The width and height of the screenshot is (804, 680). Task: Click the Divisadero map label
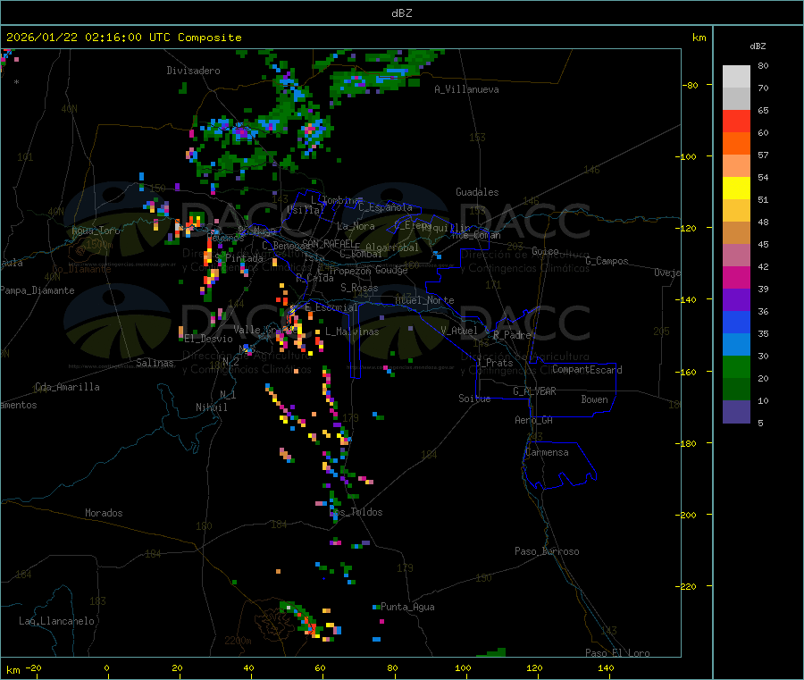(193, 71)
